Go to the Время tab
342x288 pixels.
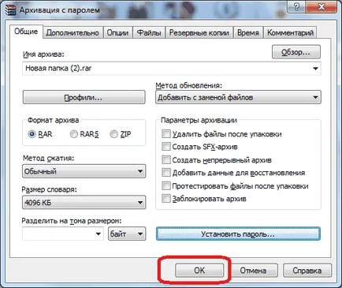[248, 32]
